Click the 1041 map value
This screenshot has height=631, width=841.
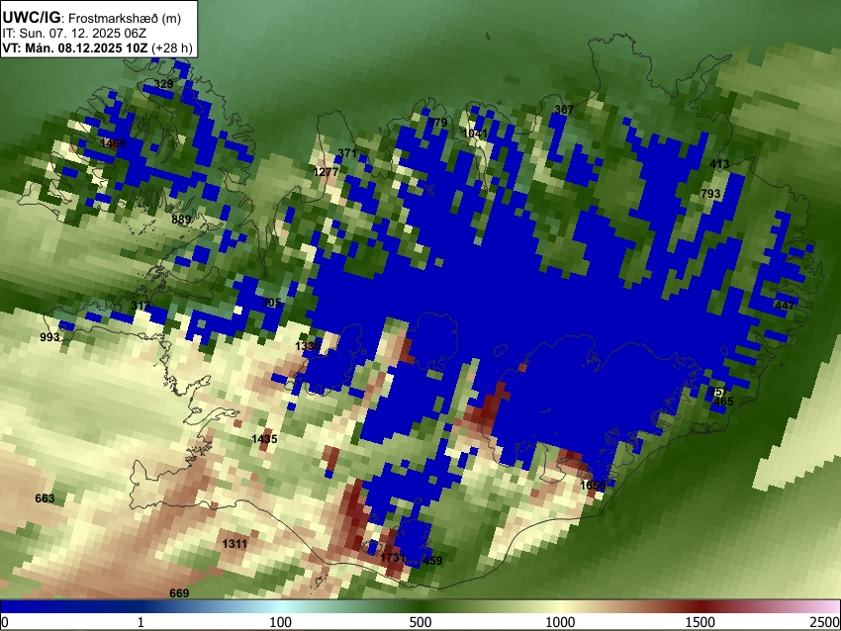click(x=475, y=133)
